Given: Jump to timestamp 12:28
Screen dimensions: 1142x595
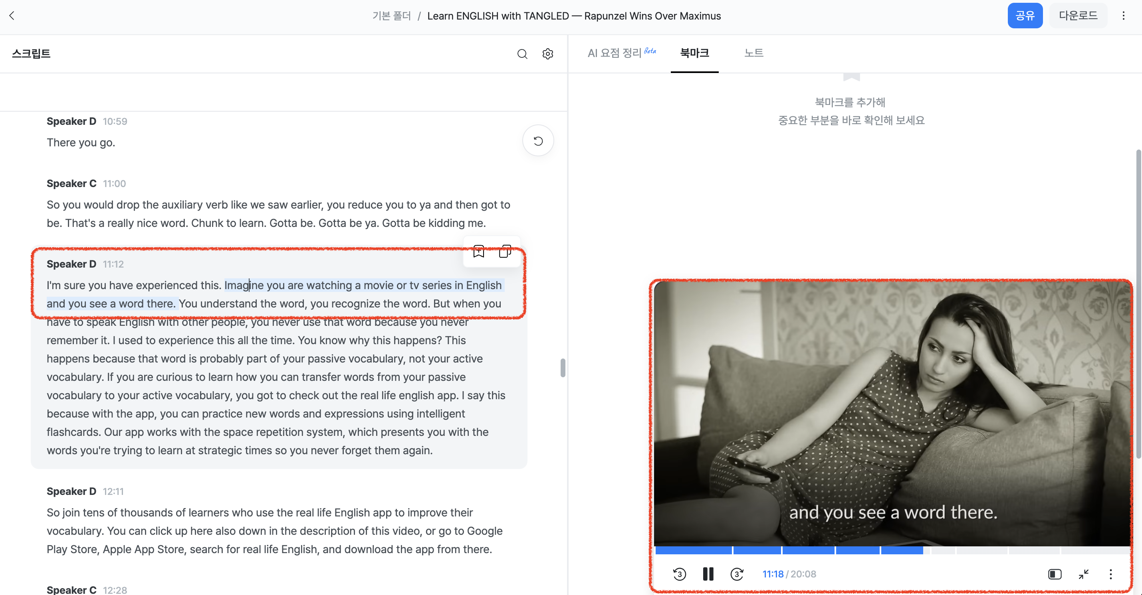Looking at the screenshot, I should 115,590.
